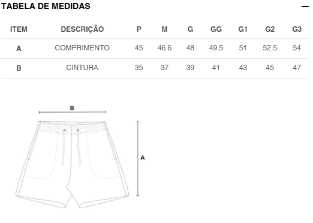Image resolution: width=313 pixels, height=223 pixels.
Task: Click the 52.5 length value
Action: coord(270,48)
